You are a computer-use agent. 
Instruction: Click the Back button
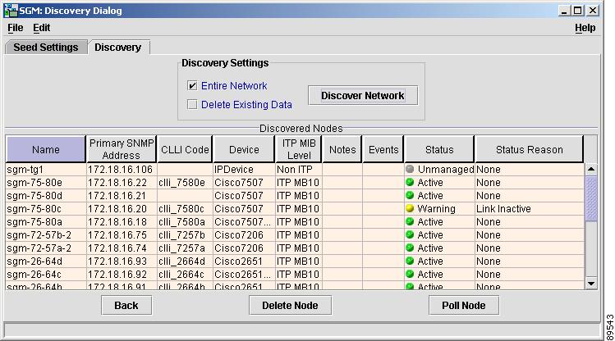[x=126, y=306]
